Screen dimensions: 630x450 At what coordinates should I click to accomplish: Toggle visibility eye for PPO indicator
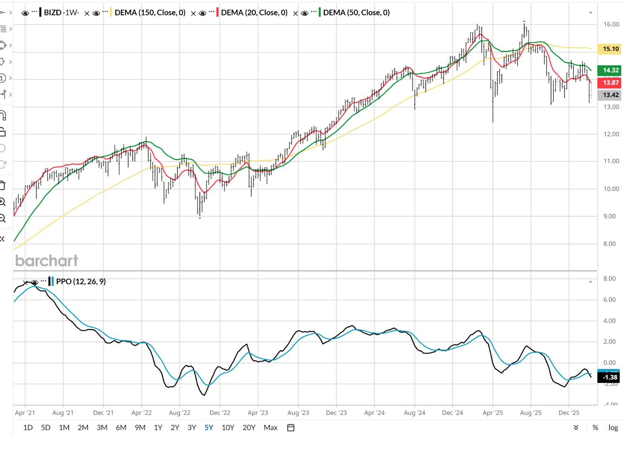pyautogui.click(x=34, y=283)
